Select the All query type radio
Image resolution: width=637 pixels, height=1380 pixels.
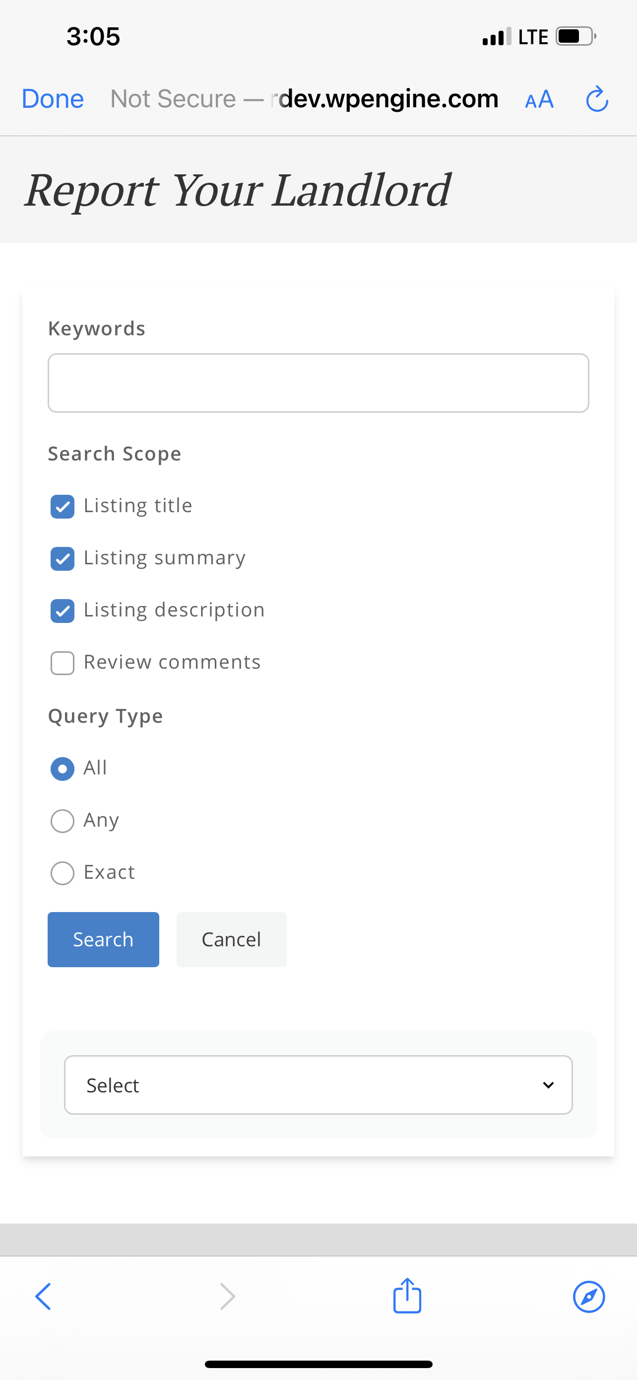(63, 769)
